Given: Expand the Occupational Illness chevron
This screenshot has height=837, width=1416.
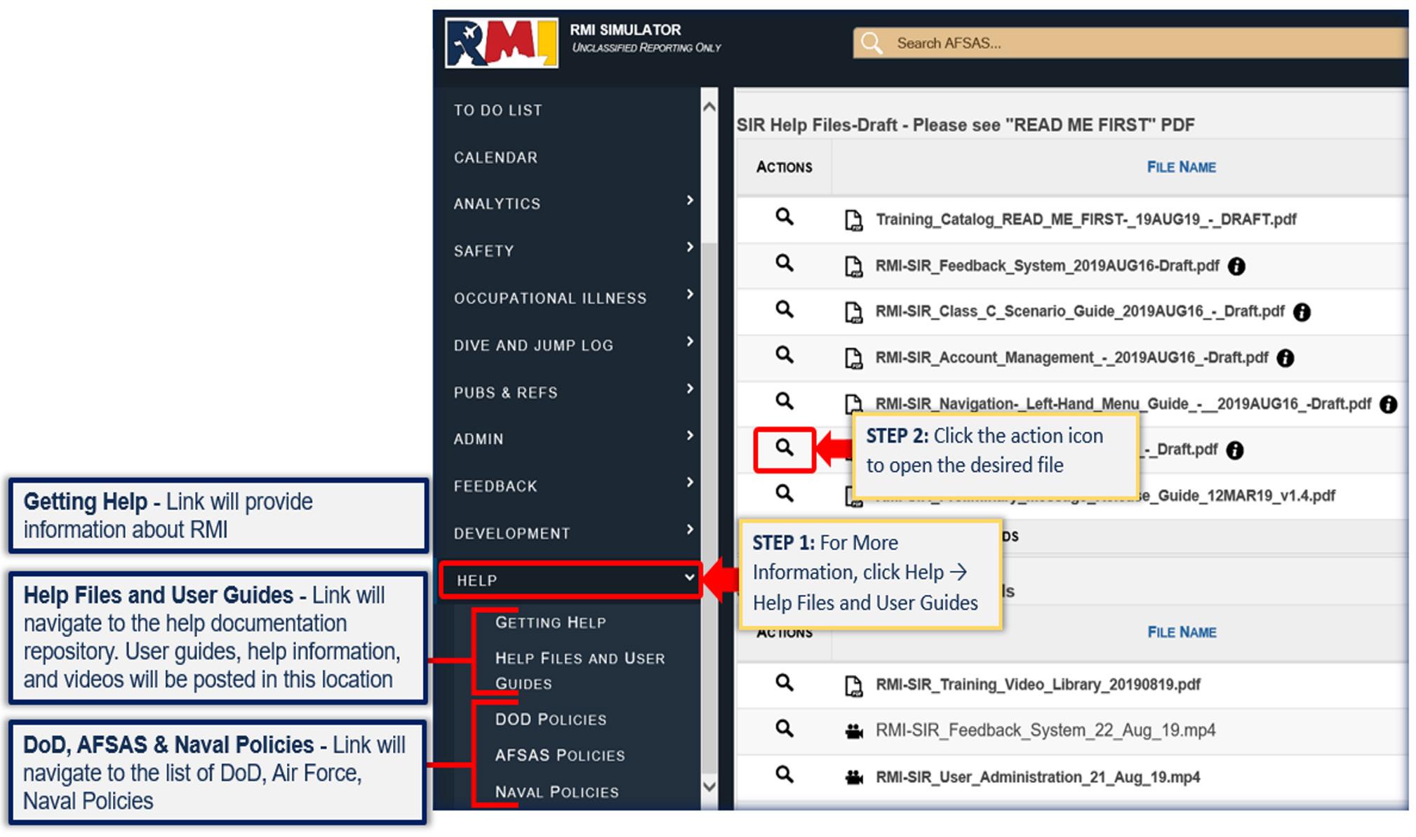Looking at the screenshot, I should [690, 294].
